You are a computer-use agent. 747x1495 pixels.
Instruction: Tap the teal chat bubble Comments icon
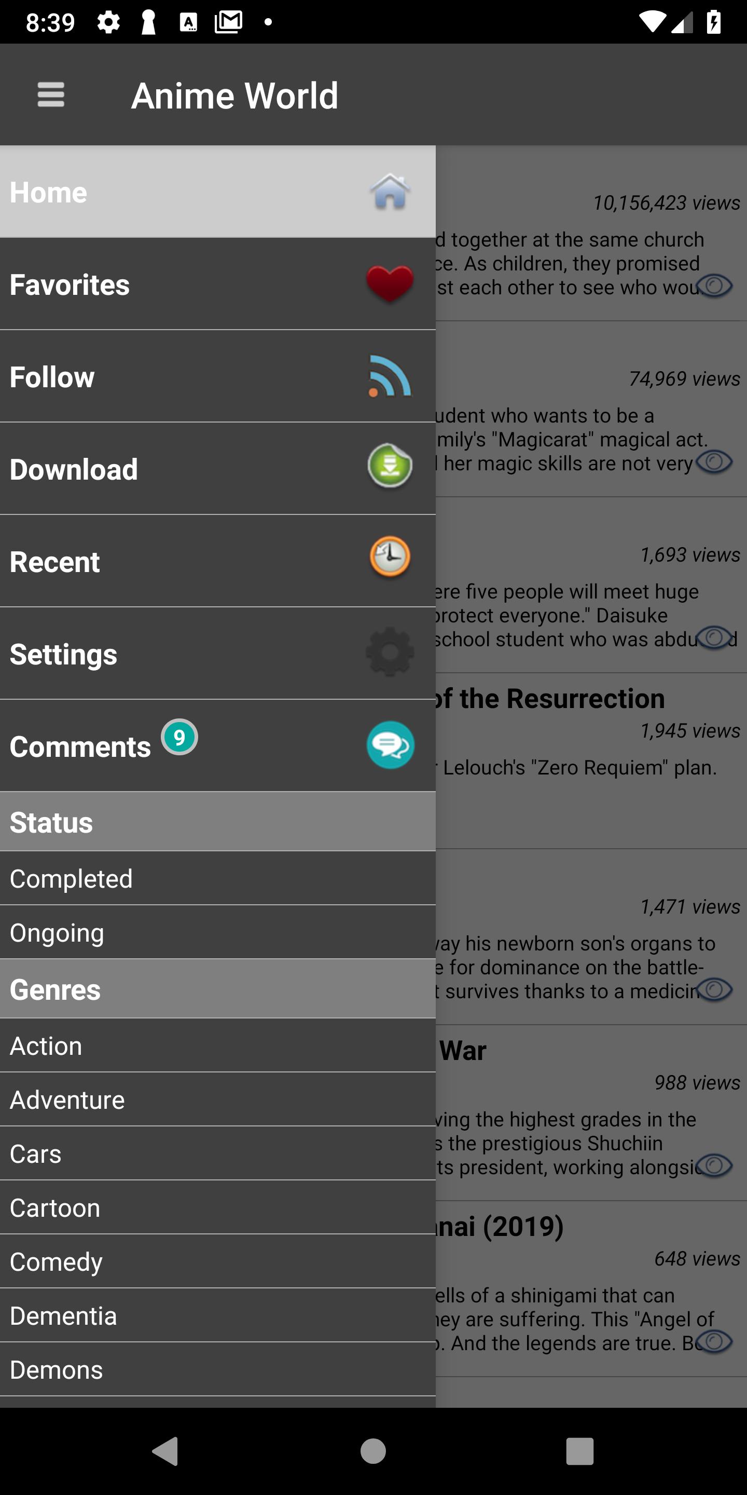tap(390, 745)
